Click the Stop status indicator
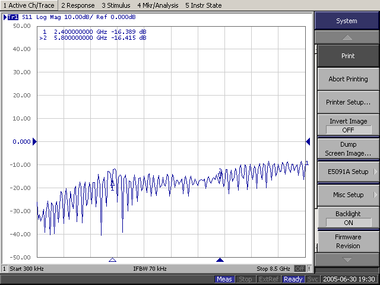The image size is (380, 285). [245, 279]
